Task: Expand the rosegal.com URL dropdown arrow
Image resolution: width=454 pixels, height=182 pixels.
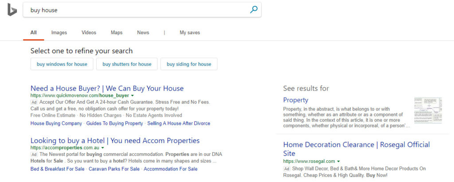Action: 338,162
